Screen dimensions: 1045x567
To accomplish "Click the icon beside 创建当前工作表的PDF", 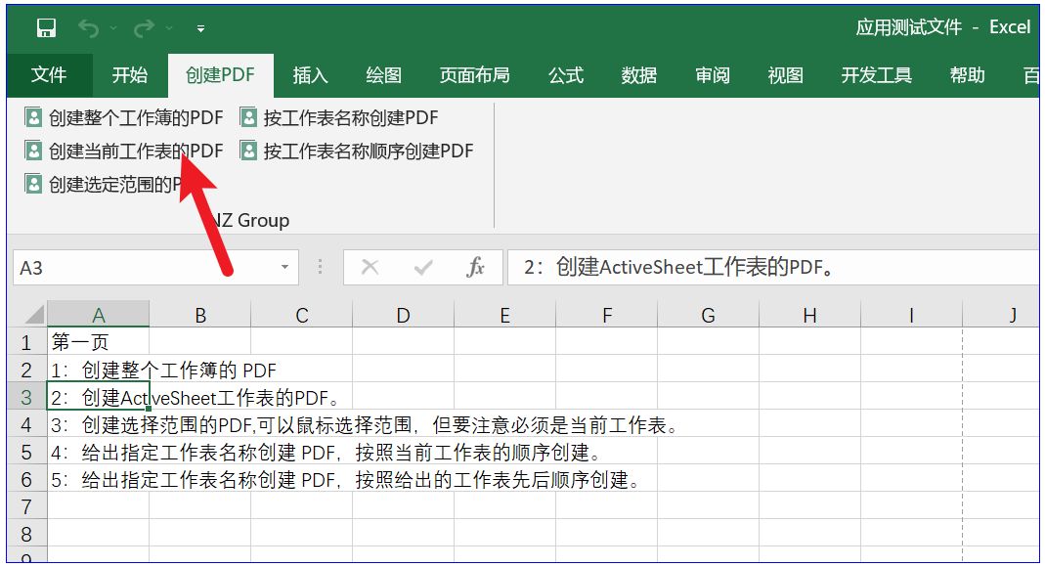I will click(33, 151).
